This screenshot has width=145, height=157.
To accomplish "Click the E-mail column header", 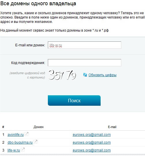I will click(x=112, y=127).
